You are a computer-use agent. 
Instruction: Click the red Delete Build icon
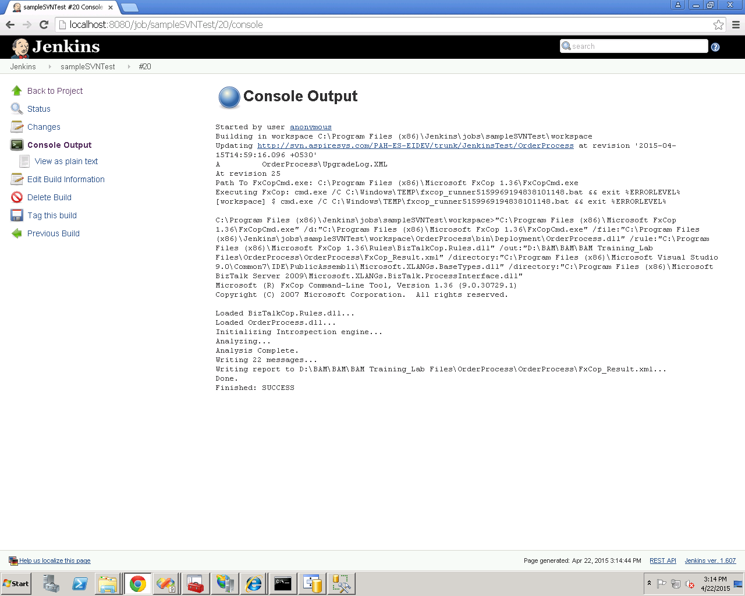click(17, 197)
